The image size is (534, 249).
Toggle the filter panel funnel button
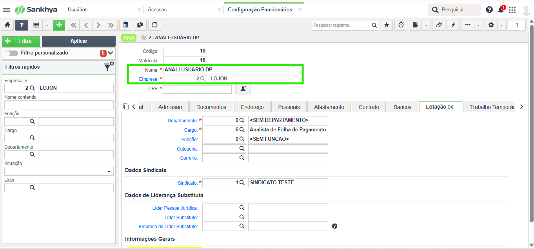(22, 25)
